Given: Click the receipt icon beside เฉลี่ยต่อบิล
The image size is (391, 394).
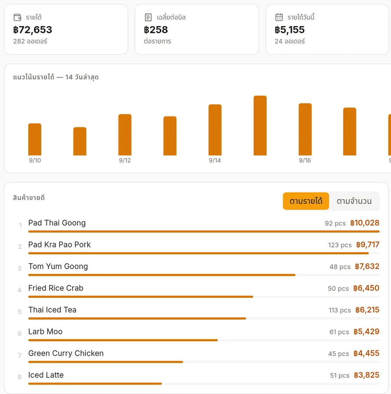Looking at the screenshot, I should pos(148,17).
